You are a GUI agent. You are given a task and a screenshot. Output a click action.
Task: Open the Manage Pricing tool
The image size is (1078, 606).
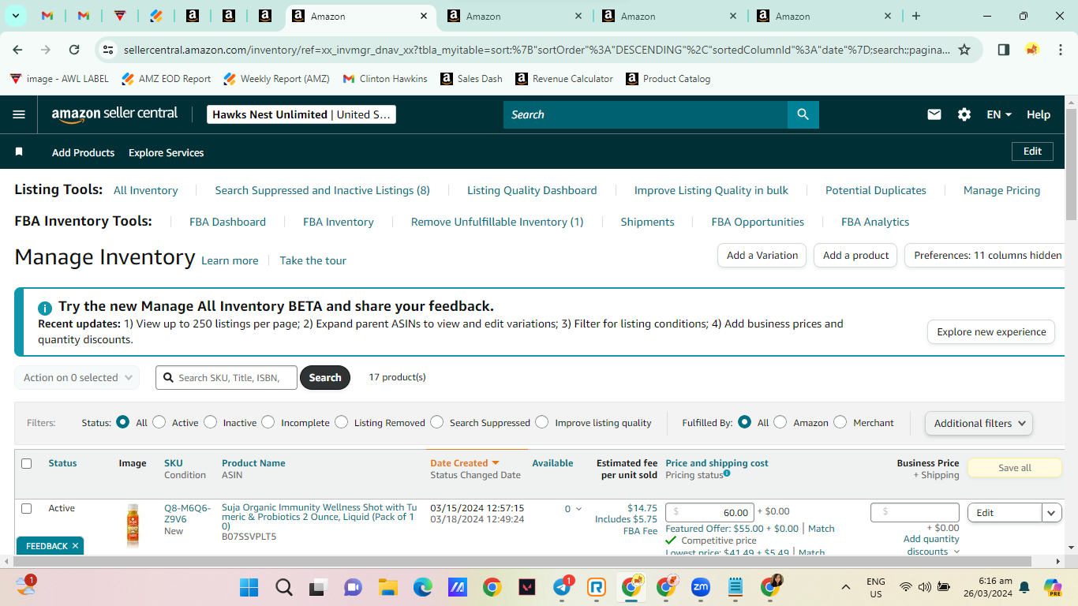[x=1001, y=190]
